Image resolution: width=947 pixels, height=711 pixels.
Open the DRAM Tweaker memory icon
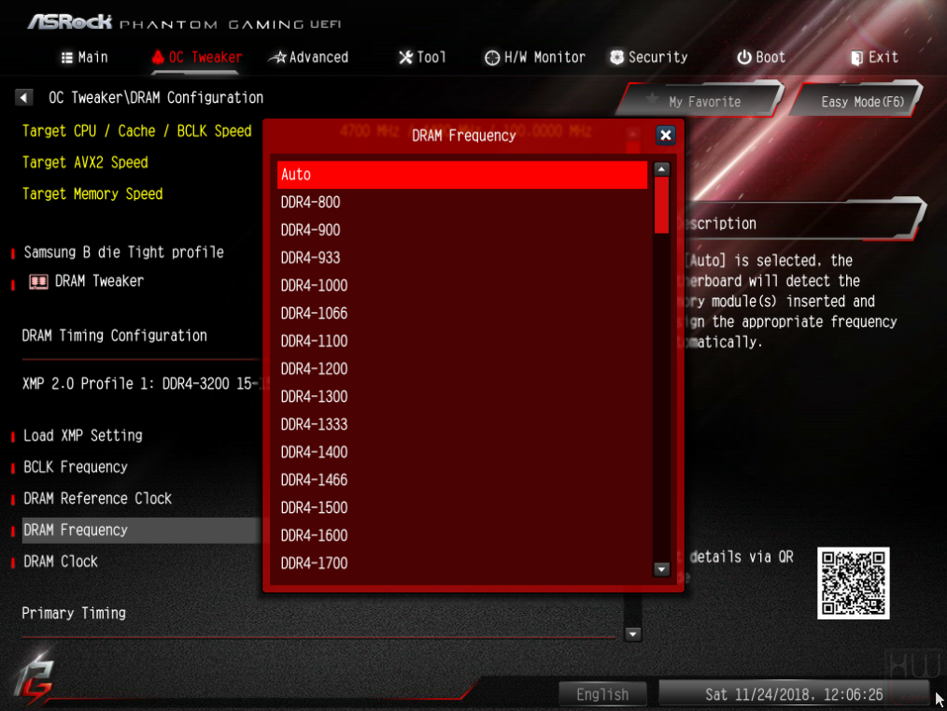(38, 281)
